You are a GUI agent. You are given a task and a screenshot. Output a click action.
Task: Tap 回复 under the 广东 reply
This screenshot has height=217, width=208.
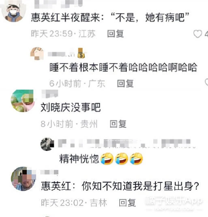point(125,84)
